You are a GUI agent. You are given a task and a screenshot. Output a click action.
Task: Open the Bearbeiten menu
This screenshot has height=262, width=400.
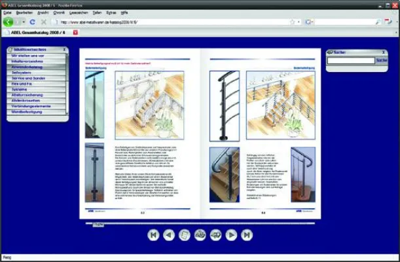click(24, 12)
